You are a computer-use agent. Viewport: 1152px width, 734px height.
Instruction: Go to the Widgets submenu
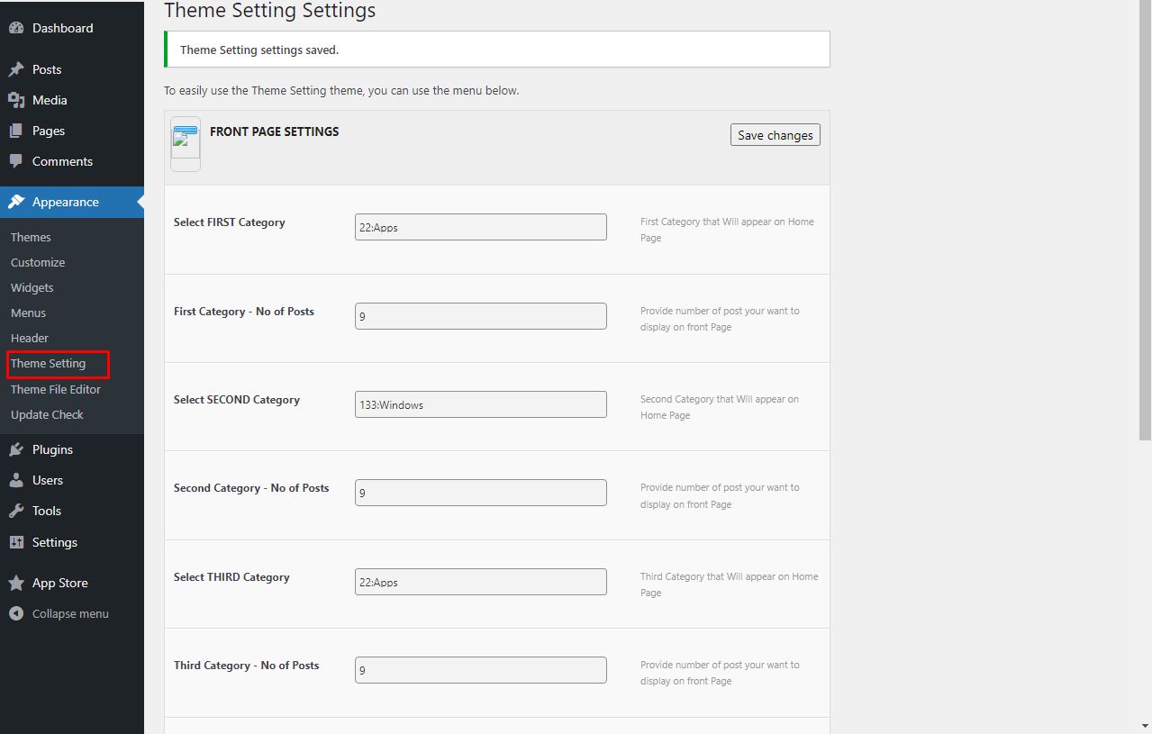pyautogui.click(x=32, y=287)
